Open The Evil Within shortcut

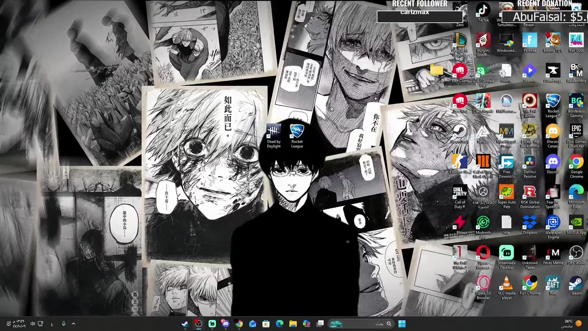(x=530, y=106)
